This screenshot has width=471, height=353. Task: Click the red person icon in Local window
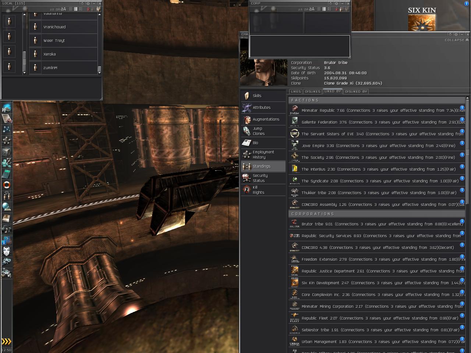[x=88, y=9]
